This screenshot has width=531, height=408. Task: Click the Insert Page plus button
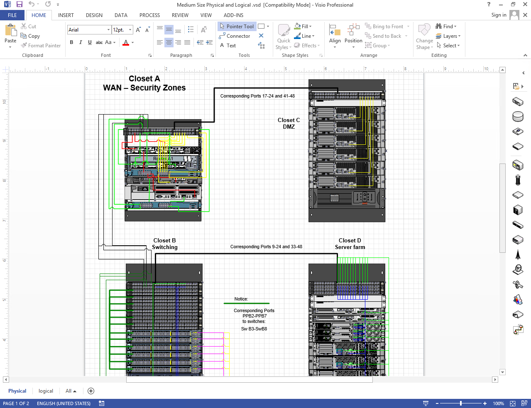(x=91, y=391)
